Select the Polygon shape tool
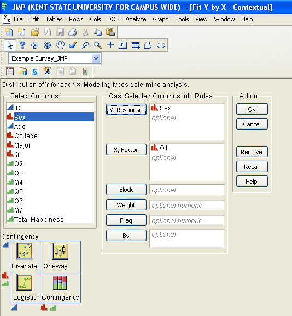Image resolution: width=292 pixels, height=316 pixels. tap(148, 45)
